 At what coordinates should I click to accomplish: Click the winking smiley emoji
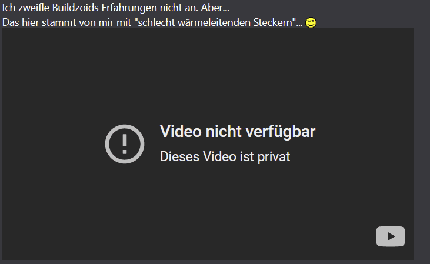(x=311, y=22)
